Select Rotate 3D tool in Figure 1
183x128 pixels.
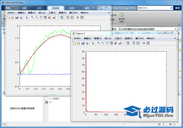[45, 17]
